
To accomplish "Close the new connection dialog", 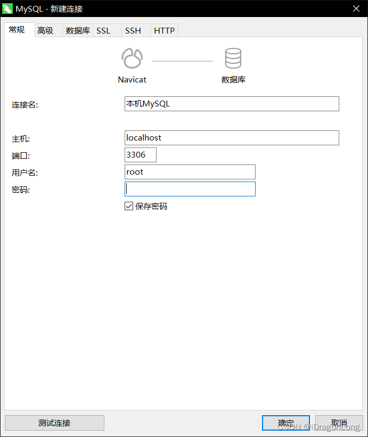I will [356, 9].
